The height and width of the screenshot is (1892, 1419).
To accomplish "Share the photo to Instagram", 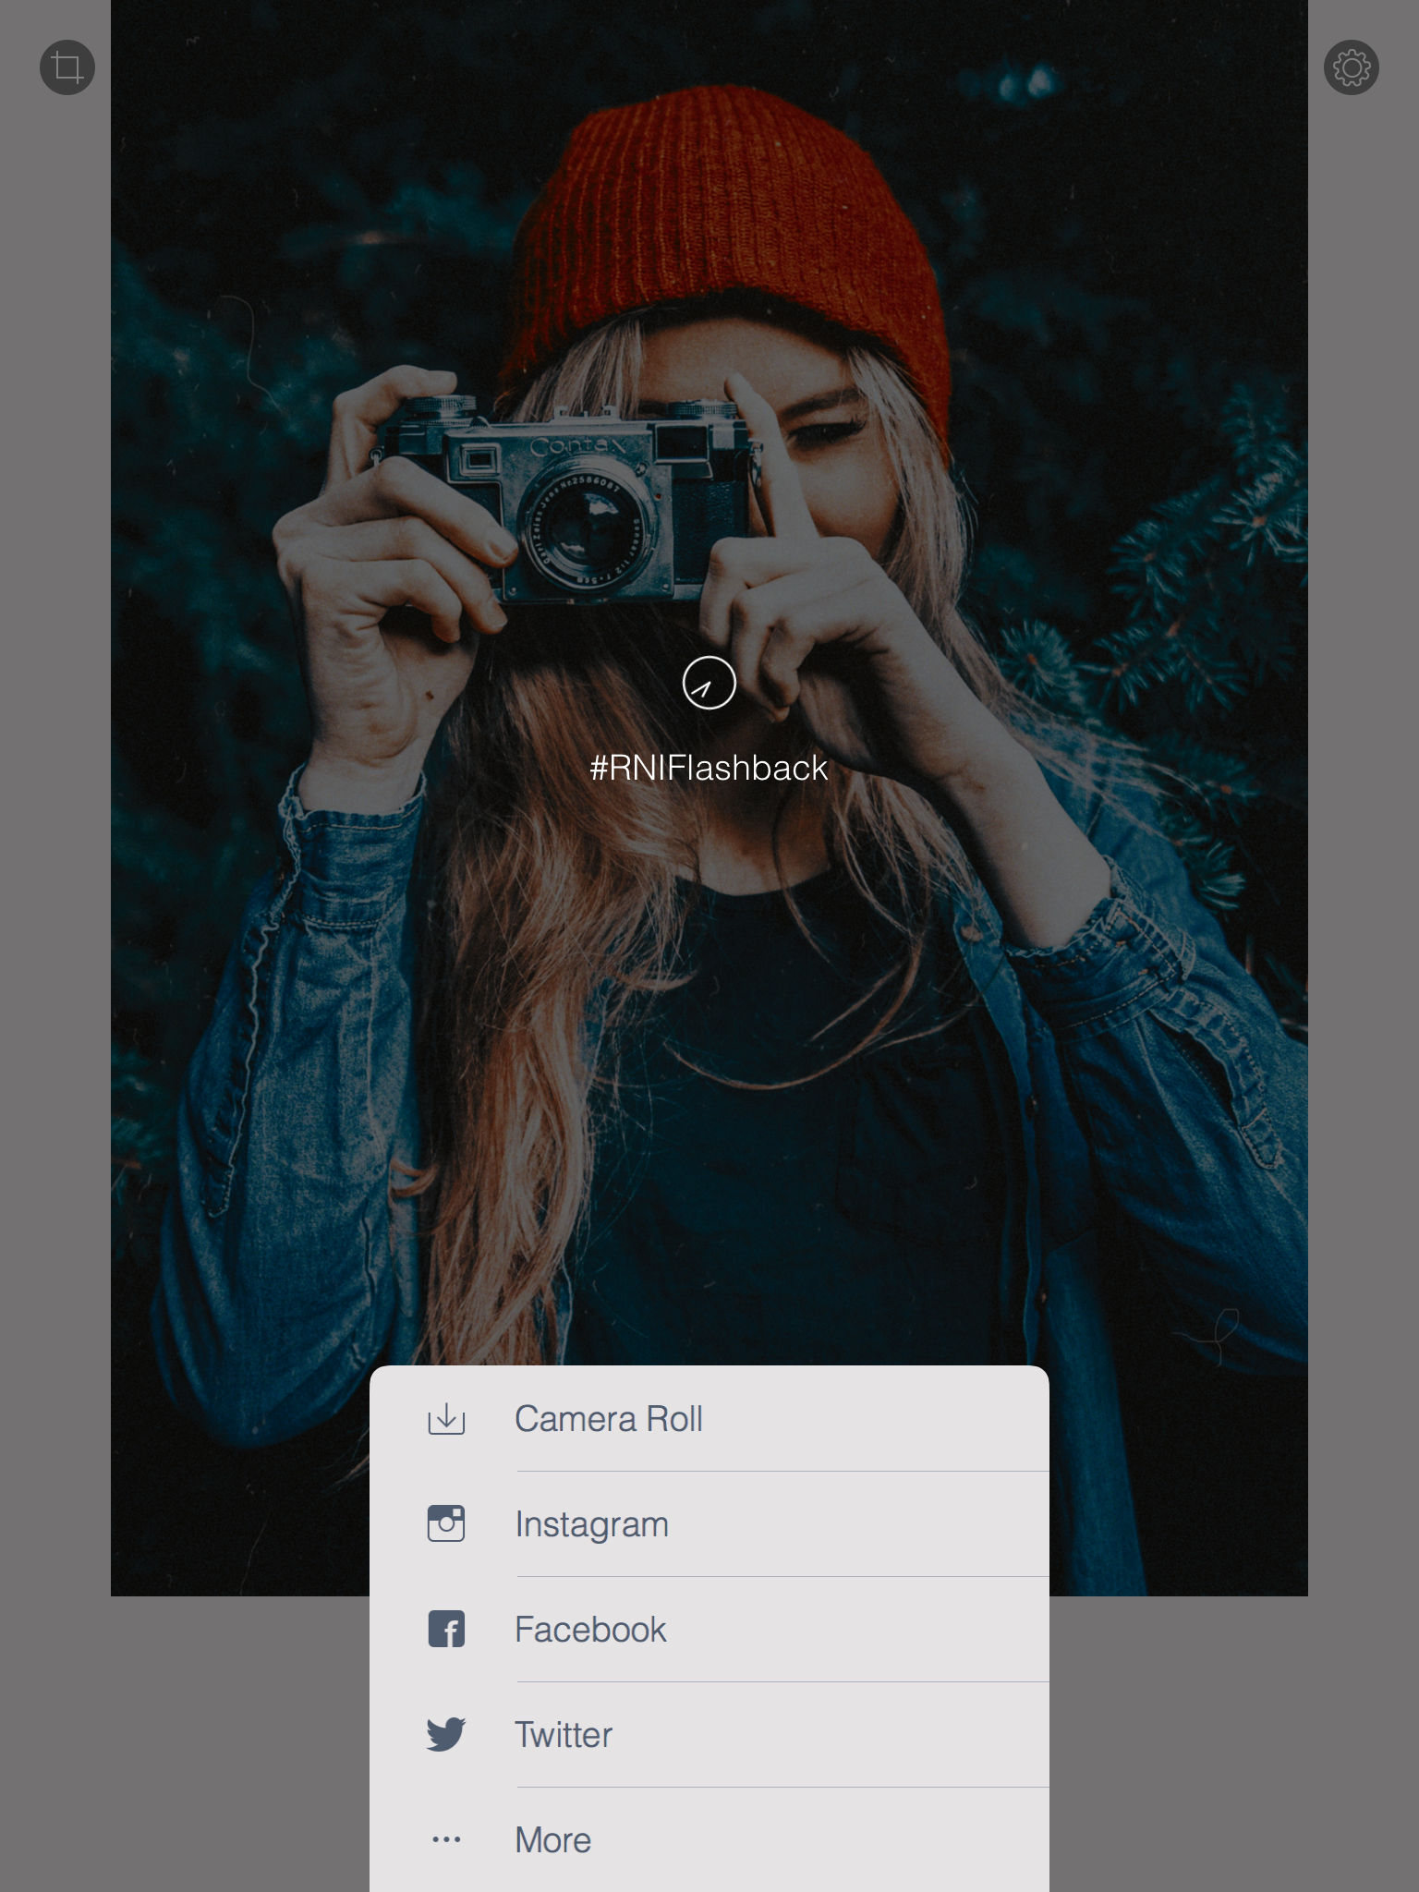I will click(x=709, y=1524).
